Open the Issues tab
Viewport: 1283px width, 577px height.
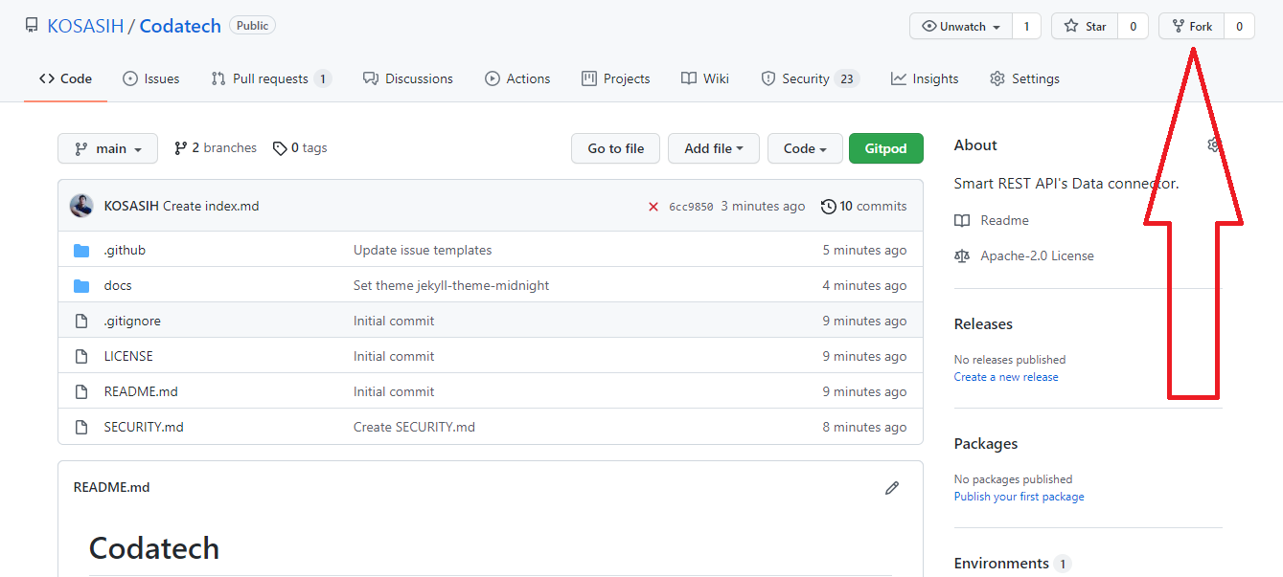click(151, 78)
